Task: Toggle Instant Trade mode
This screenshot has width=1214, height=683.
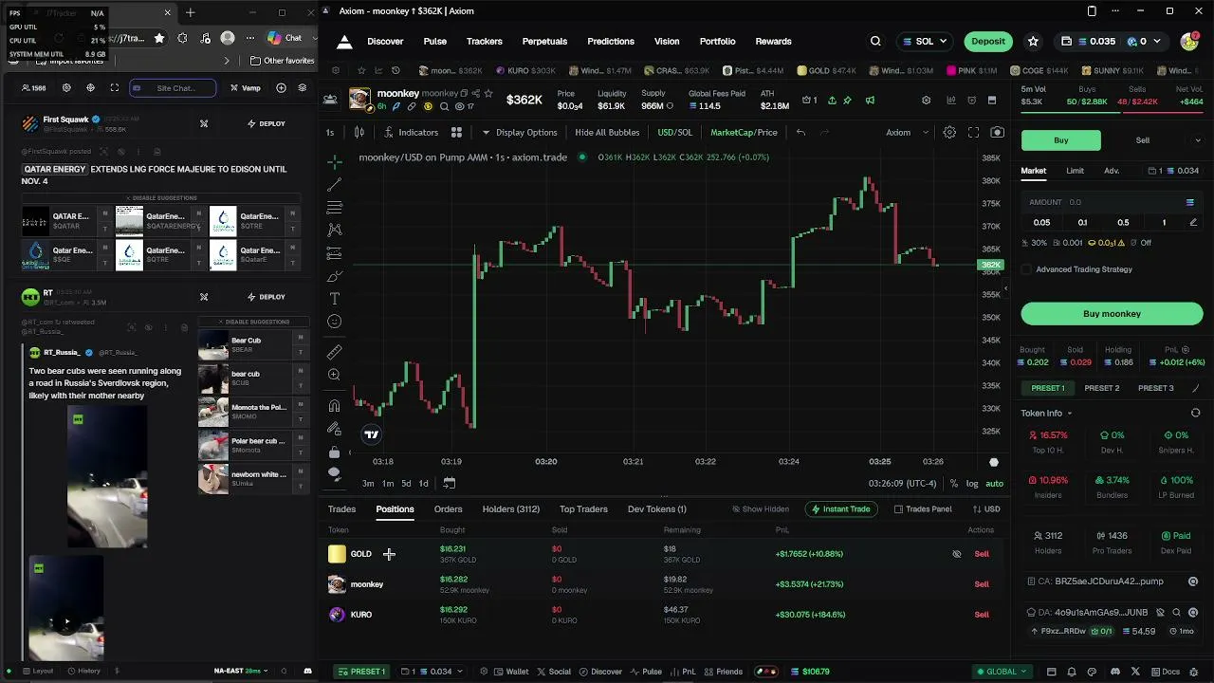Action: click(x=840, y=509)
